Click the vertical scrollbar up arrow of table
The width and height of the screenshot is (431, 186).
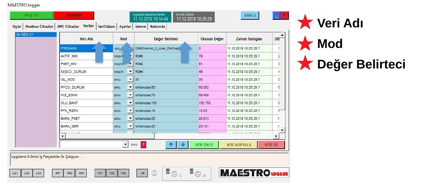(282, 35)
